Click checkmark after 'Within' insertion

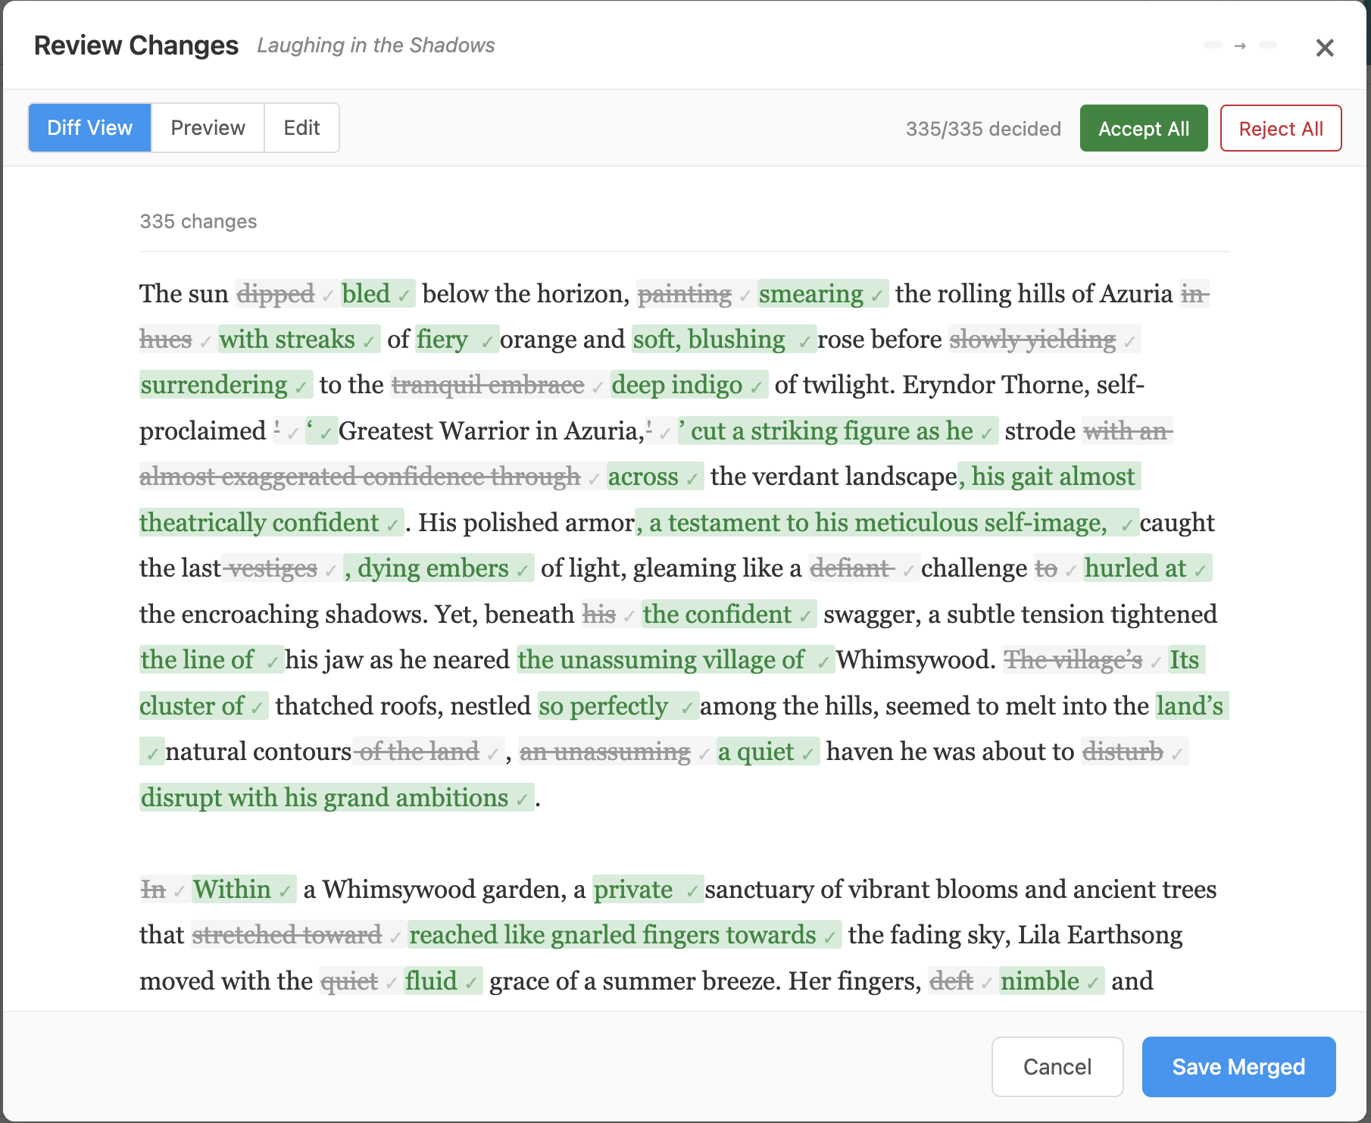[285, 892]
